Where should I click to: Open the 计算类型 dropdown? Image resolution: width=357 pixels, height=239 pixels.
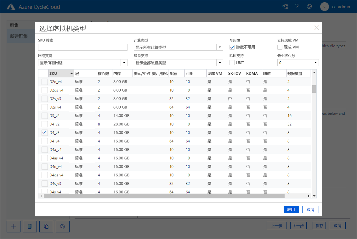point(220,47)
